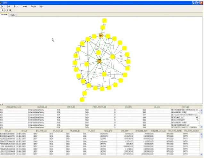The height and width of the screenshot is (158, 204).
Task: Click the orange node at the graph center
Action: (x=99, y=61)
